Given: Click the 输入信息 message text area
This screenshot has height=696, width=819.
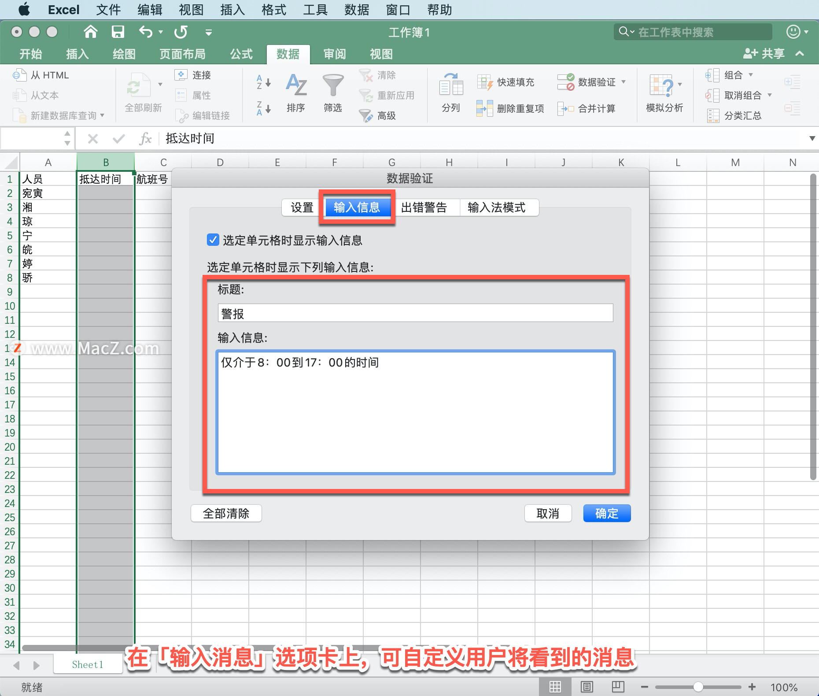Looking at the screenshot, I should pyautogui.click(x=415, y=412).
